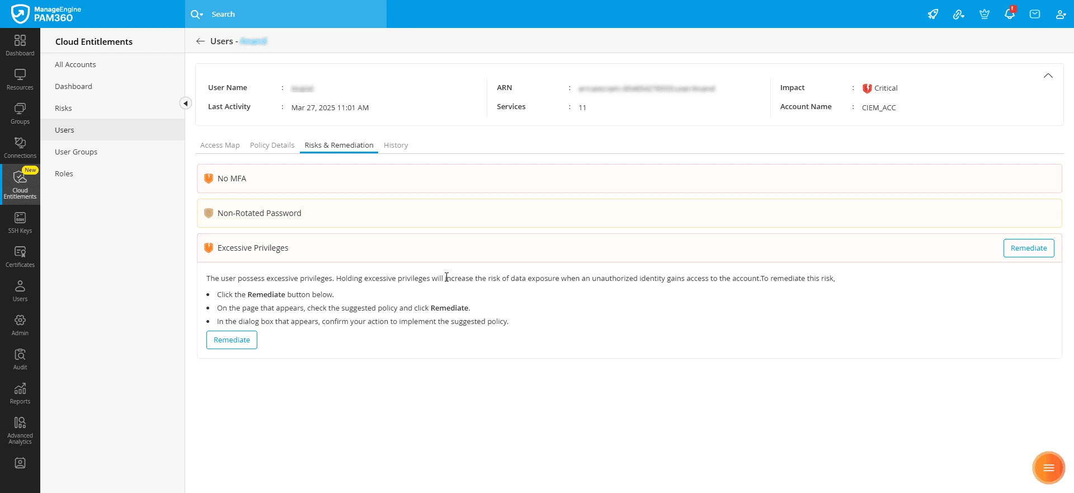Viewport: 1074px width, 493px height.
Task: Click the Non-Rotated Password shield icon
Action: pyautogui.click(x=209, y=213)
